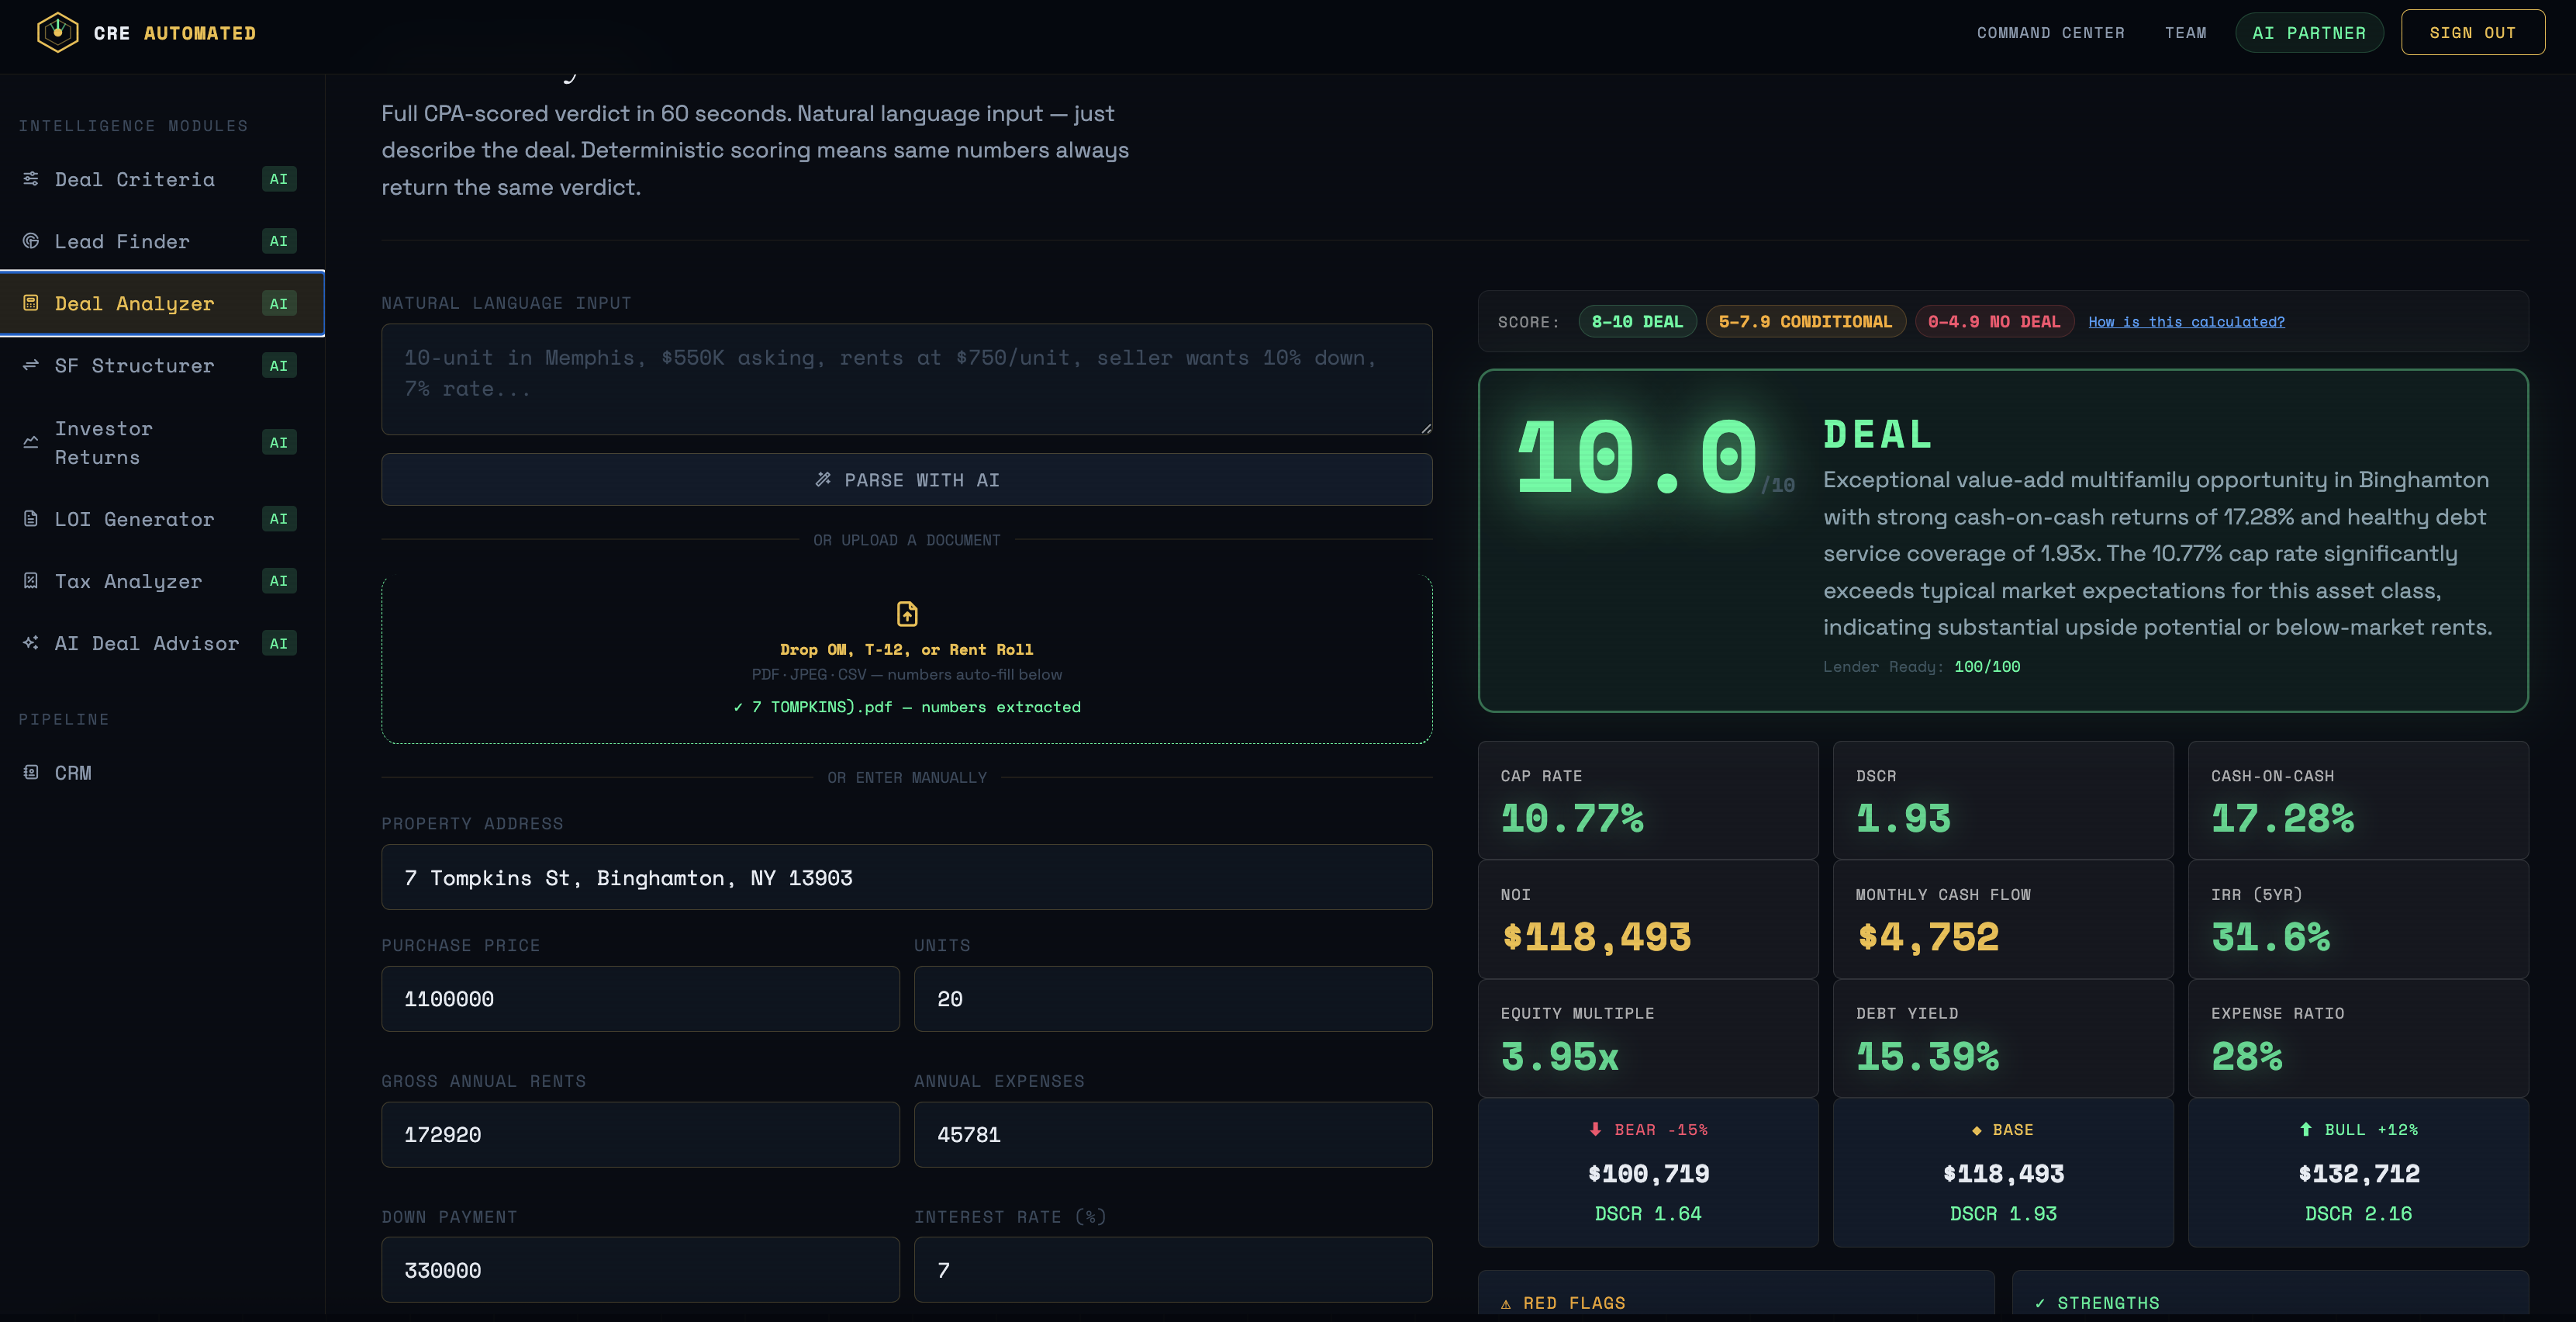
Task: Open the Team page
Action: (2185, 33)
